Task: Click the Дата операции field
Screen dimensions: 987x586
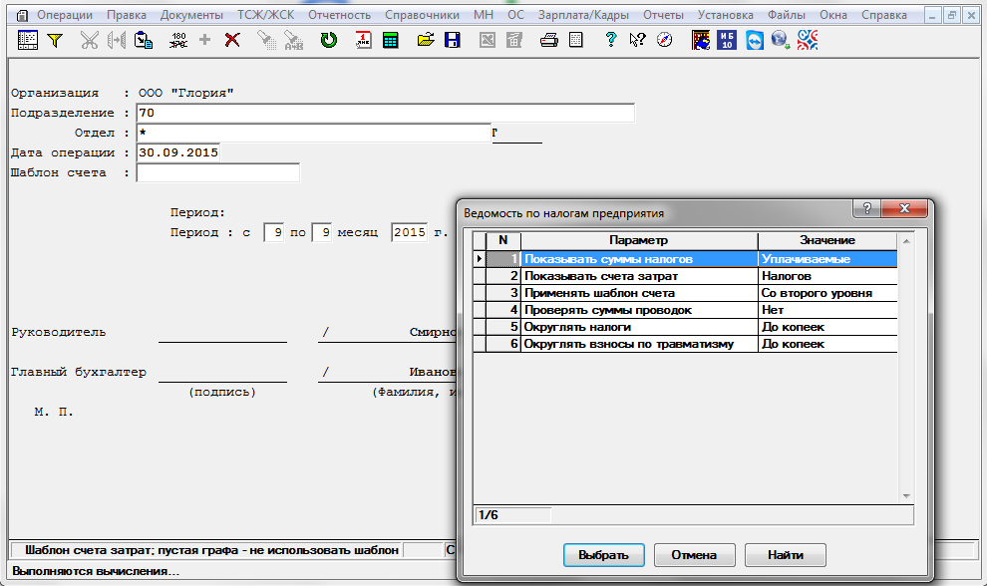Action: (178, 152)
